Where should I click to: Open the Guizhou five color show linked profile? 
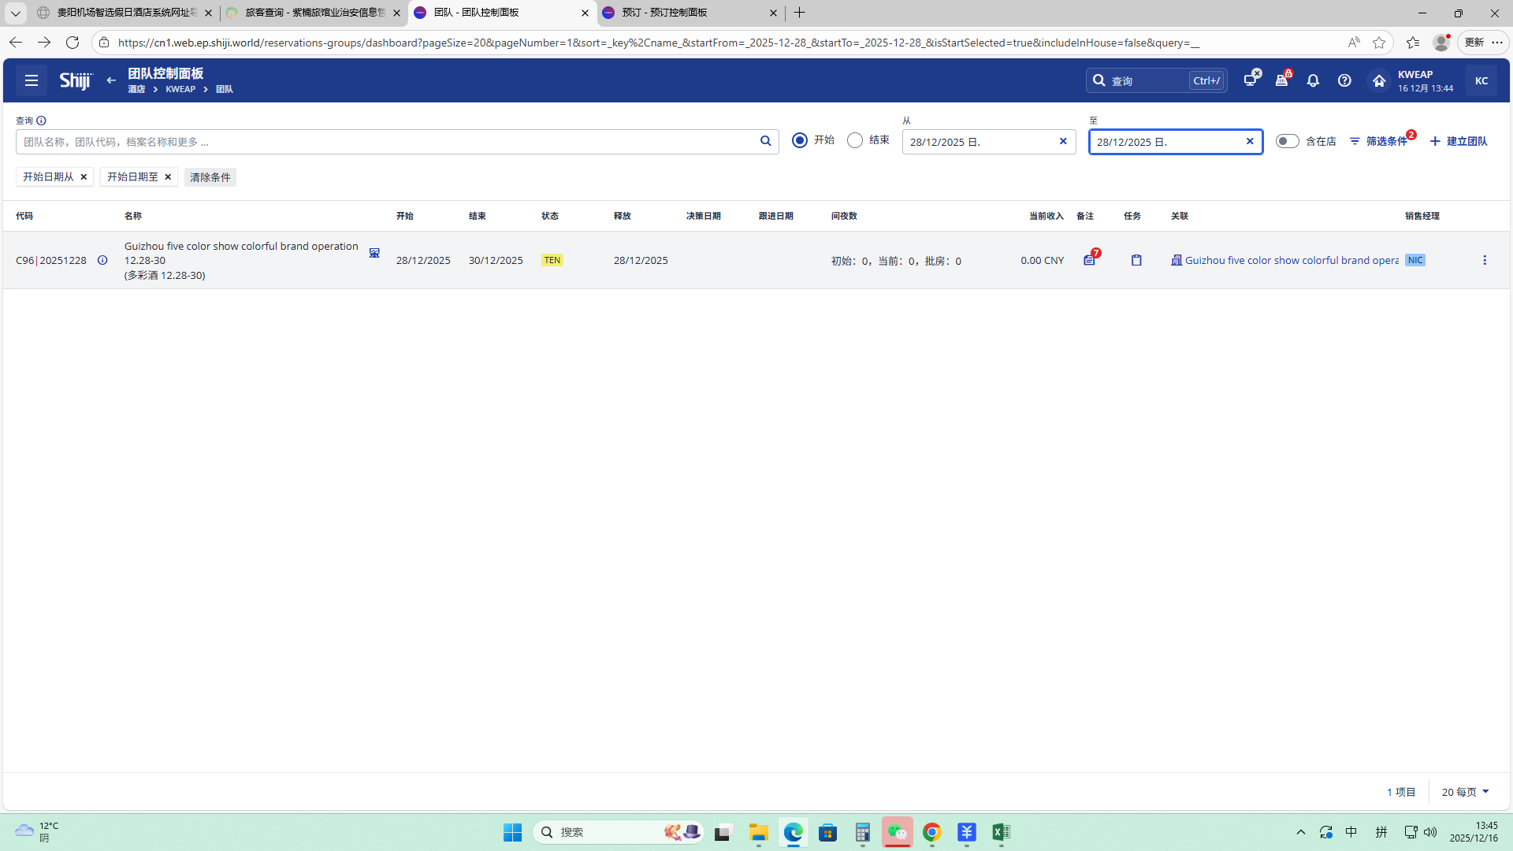(1291, 260)
